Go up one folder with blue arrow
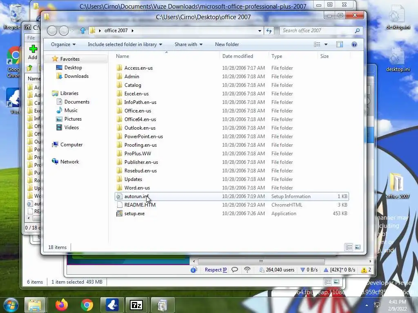This screenshot has width=418, height=313. (x=82, y=31)
